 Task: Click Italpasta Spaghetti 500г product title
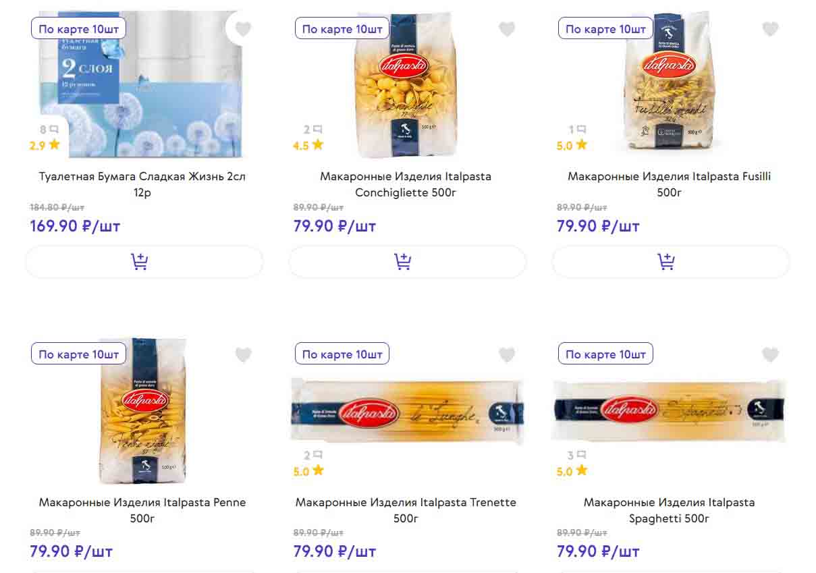[x=669, y=510]
